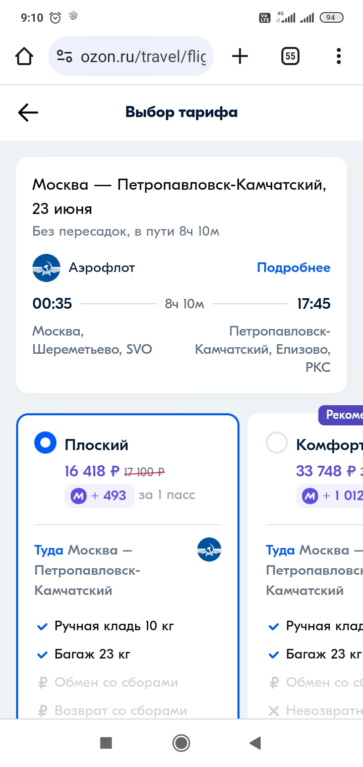Tap the Ozon bonus M badge +493

pos(99,496)
